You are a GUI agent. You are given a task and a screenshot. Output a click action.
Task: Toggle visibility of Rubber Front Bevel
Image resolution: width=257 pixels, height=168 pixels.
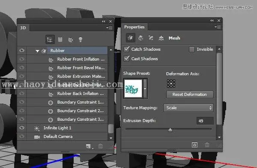22,67
